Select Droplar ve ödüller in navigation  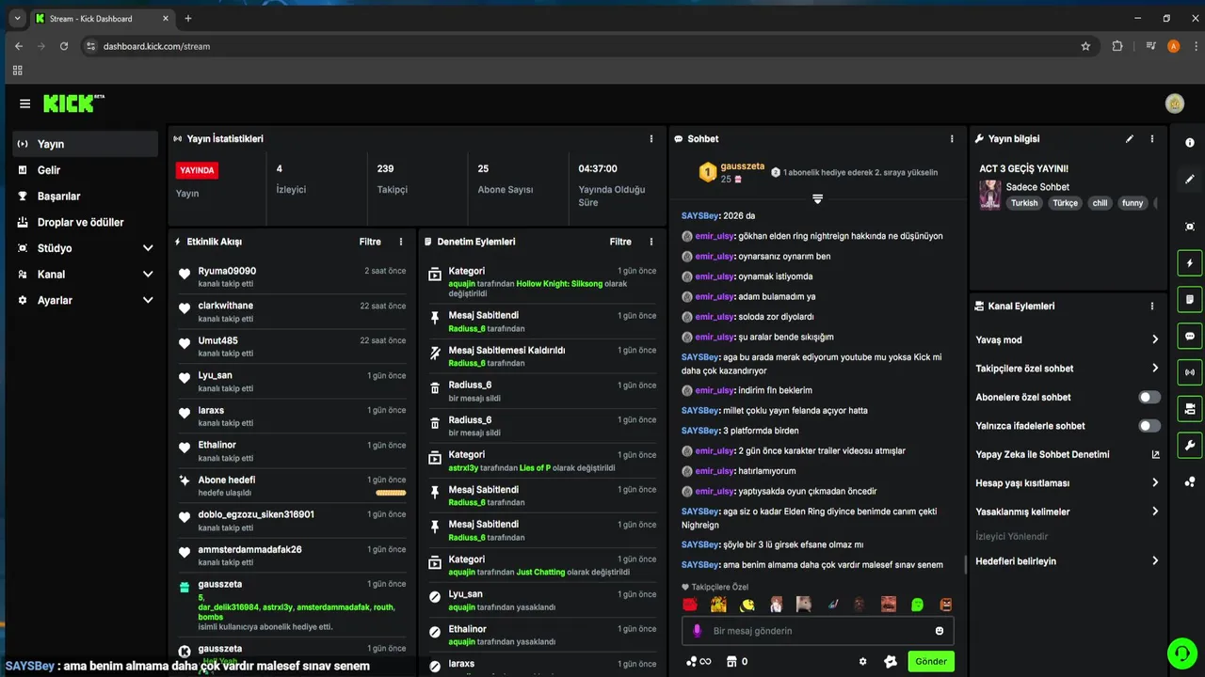point(85,222)
